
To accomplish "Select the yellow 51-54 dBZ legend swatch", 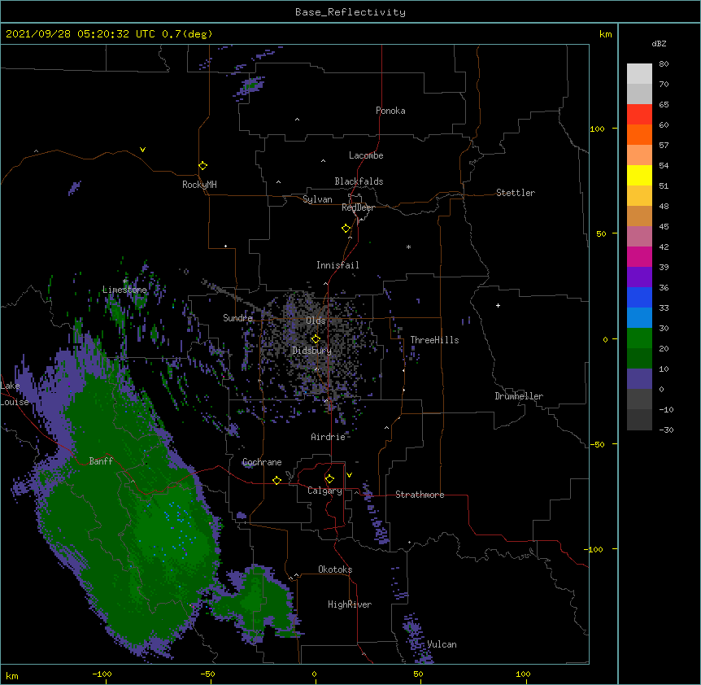I will tap(639, 175).
